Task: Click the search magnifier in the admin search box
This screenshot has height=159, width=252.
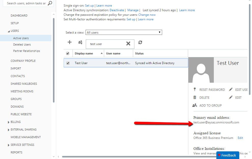Action: point(50,3)
